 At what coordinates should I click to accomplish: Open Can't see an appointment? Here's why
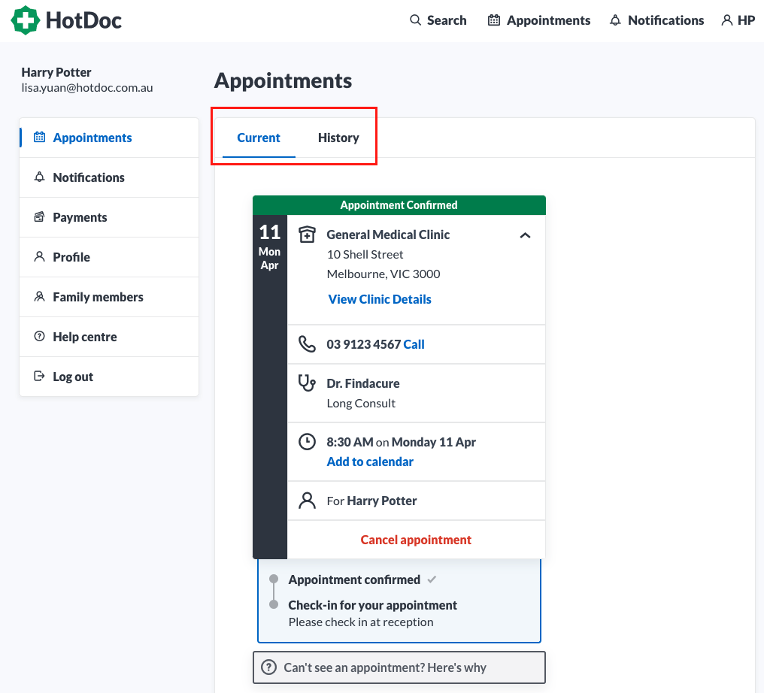tap(399, 667)
